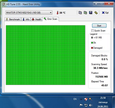Click the save floppy disk icon
The width and height of the screenshot is (115, 108).
tap(91, 13)
